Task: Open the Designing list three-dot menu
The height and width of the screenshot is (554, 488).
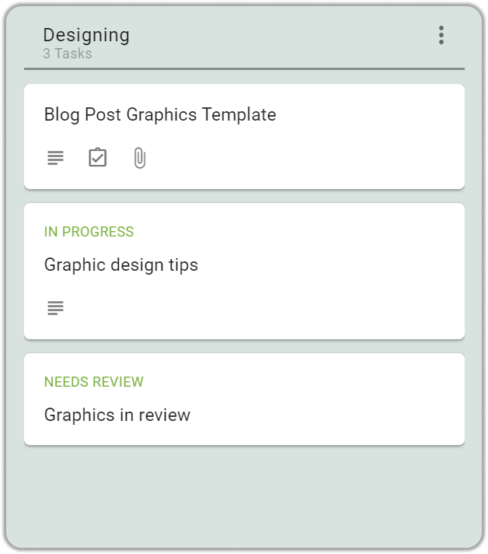Action: (441, 35)
